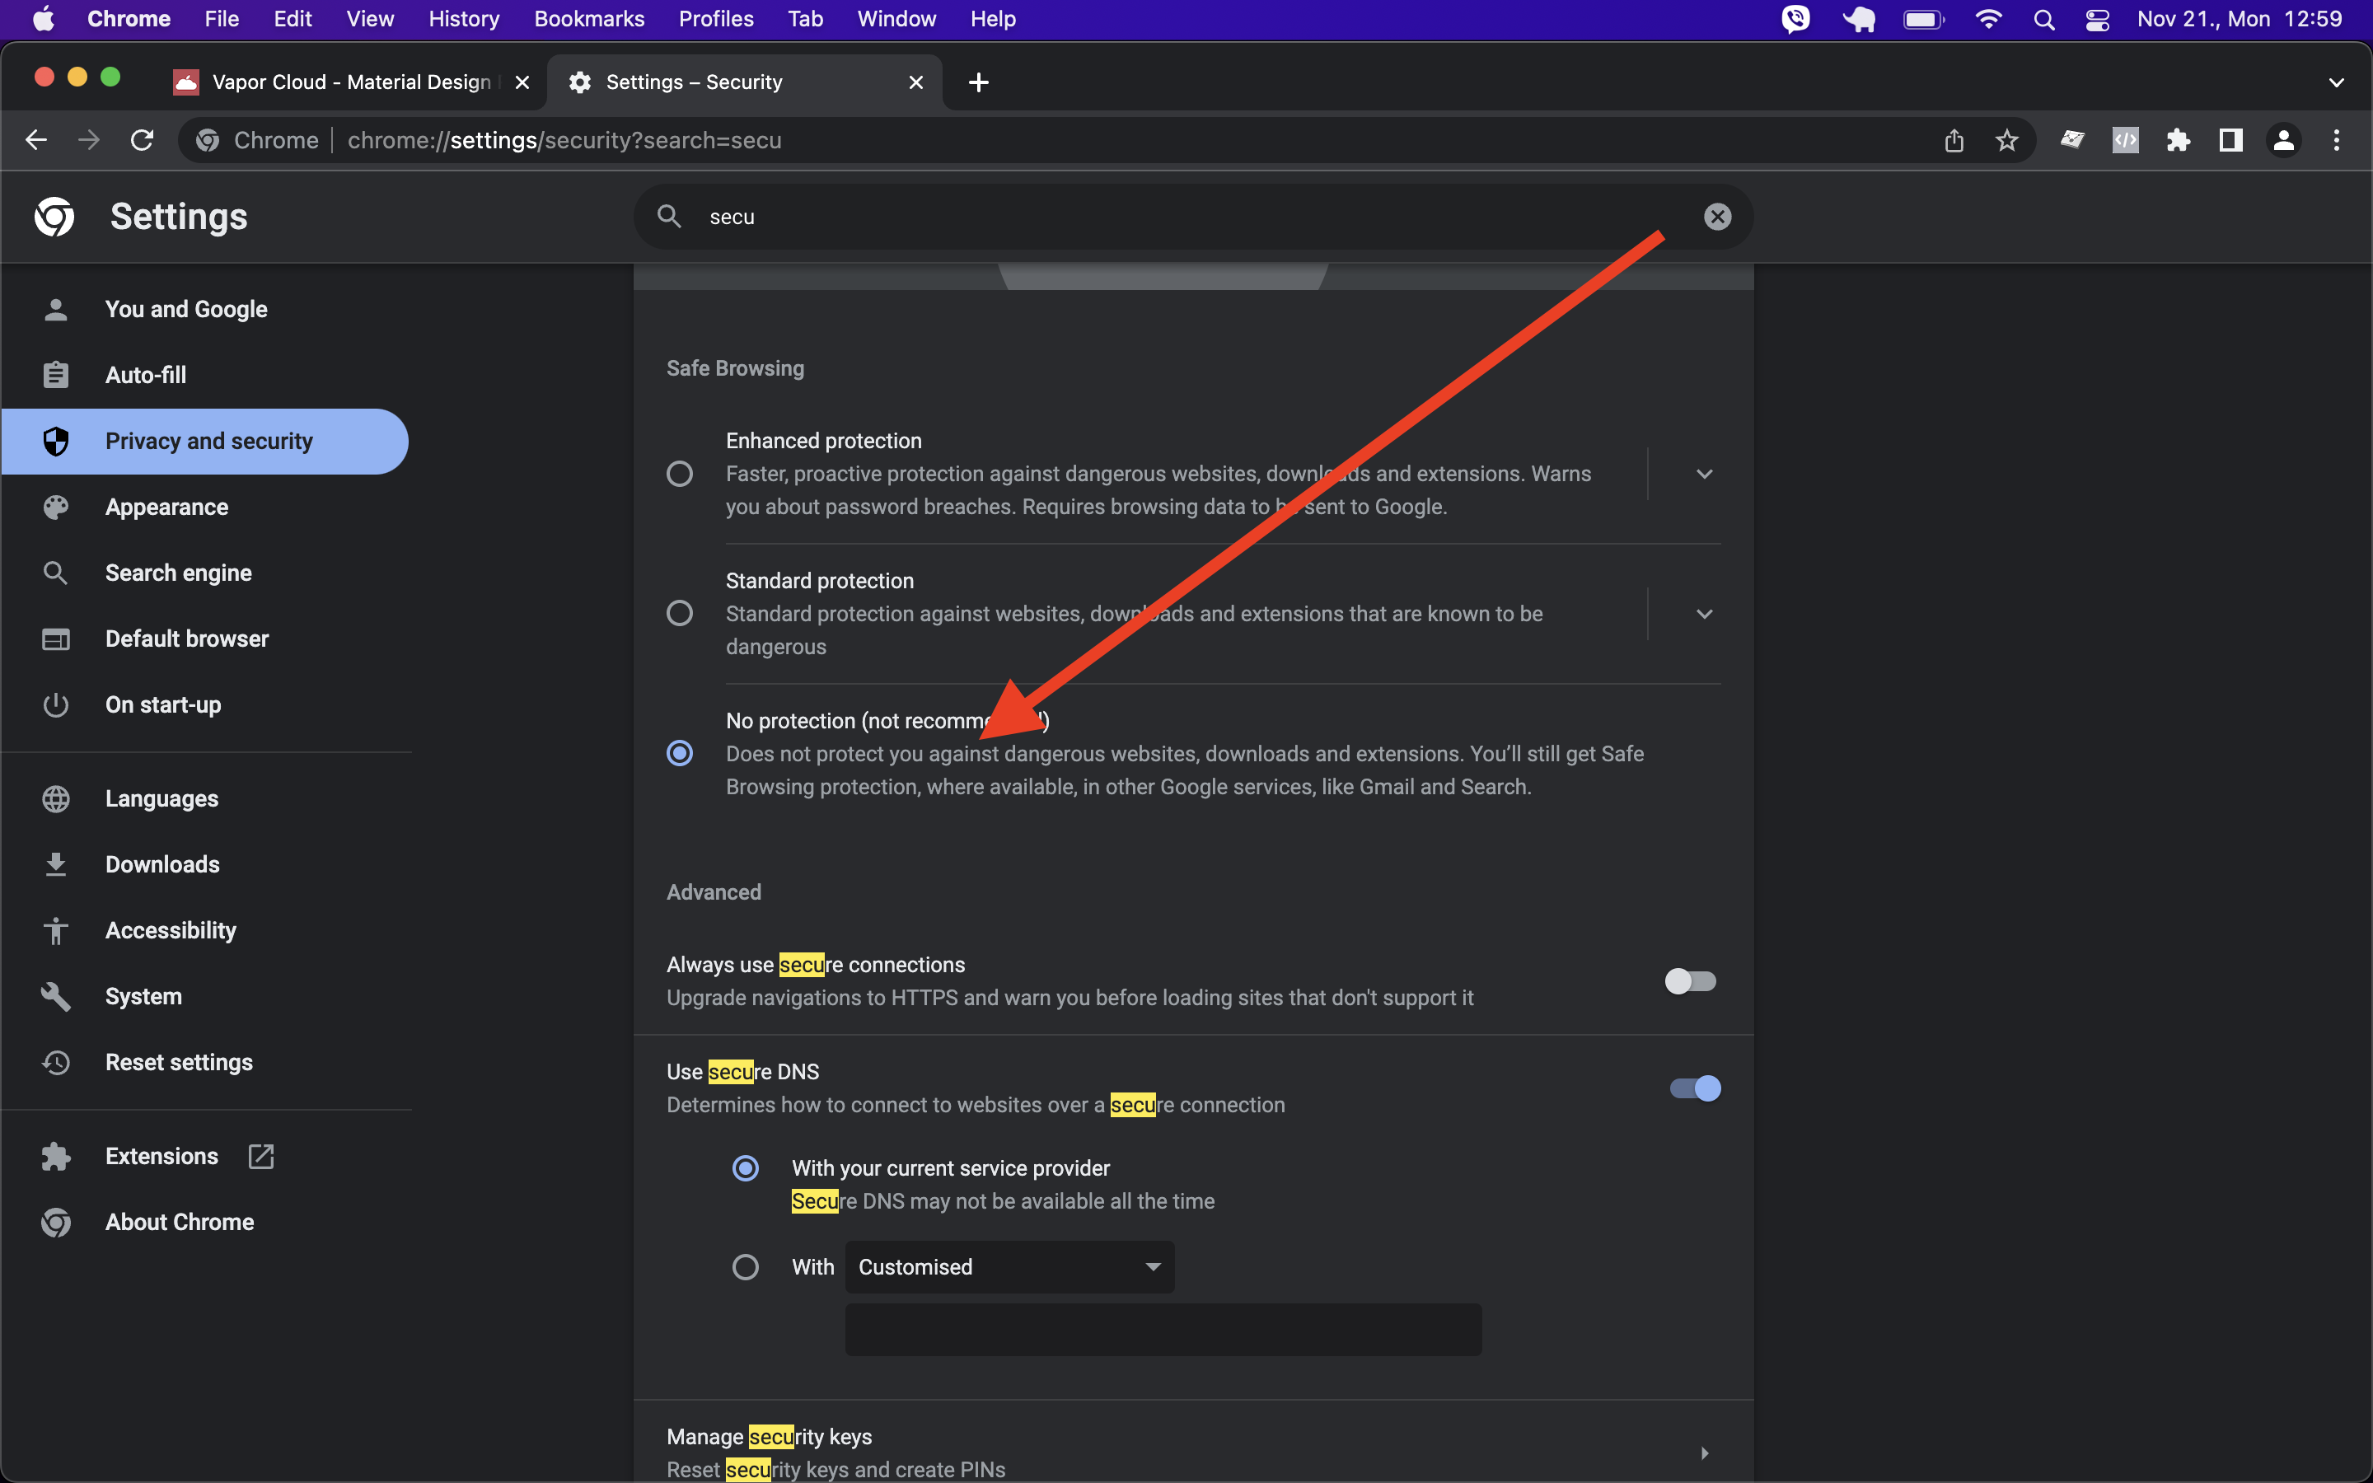The image size is (2373, 1483).
Task: Open the Customised DNS provider dropdown
Action: tap(1008, 1266)
